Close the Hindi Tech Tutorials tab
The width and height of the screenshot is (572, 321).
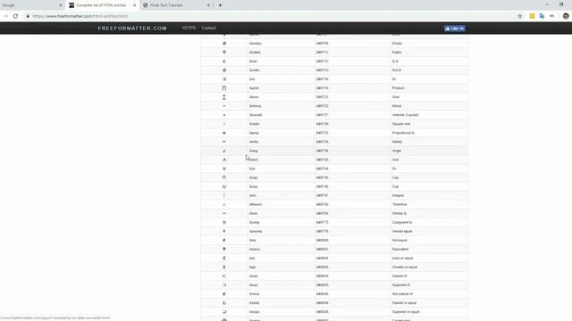click(x=208, y=5)
